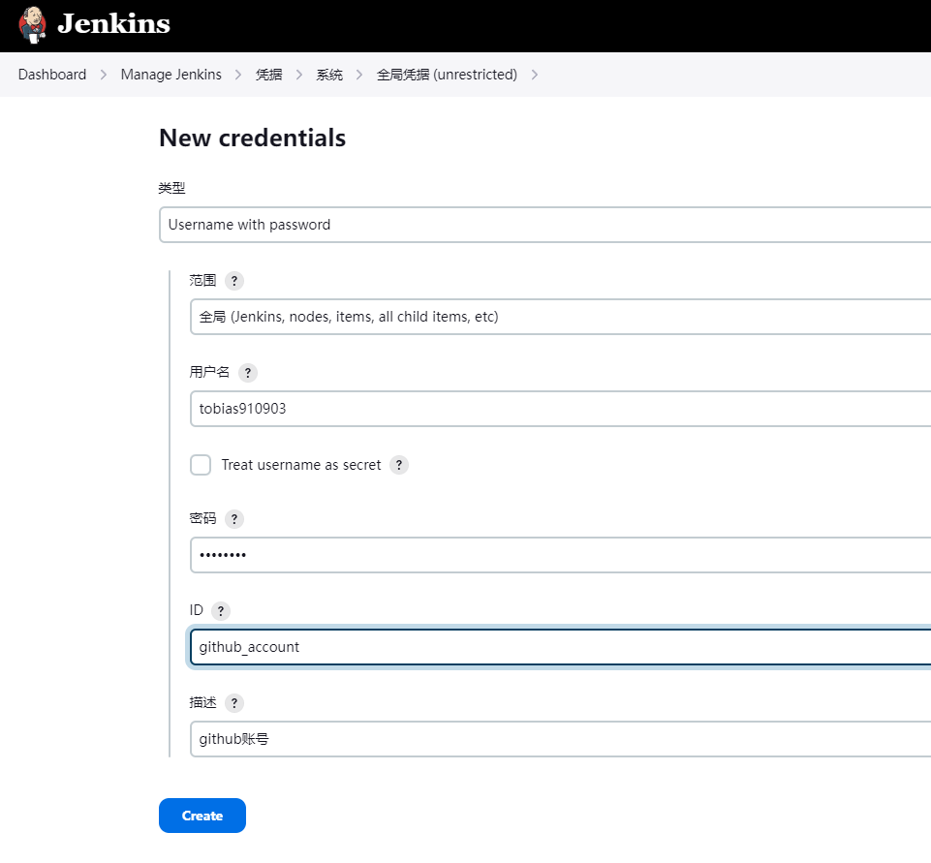Open help for the 用户名 username field
The width and height of the screenshot is (931, 863).
(248, 373)
